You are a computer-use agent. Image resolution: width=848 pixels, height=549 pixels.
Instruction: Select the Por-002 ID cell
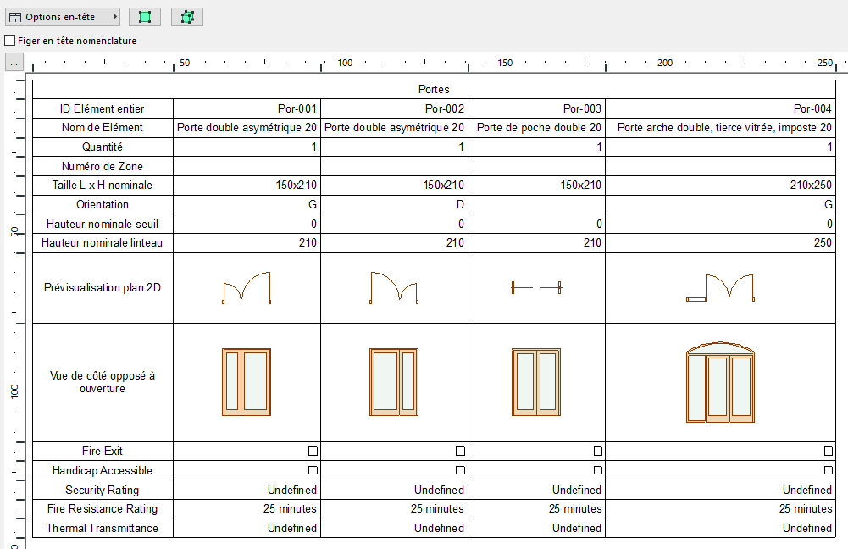click(394, 108)
